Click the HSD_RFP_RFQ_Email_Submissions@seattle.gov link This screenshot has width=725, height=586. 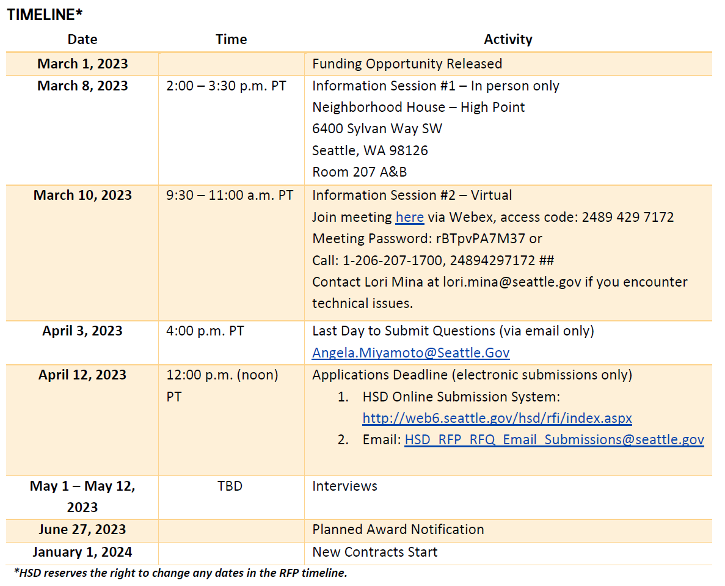[554, 440]
